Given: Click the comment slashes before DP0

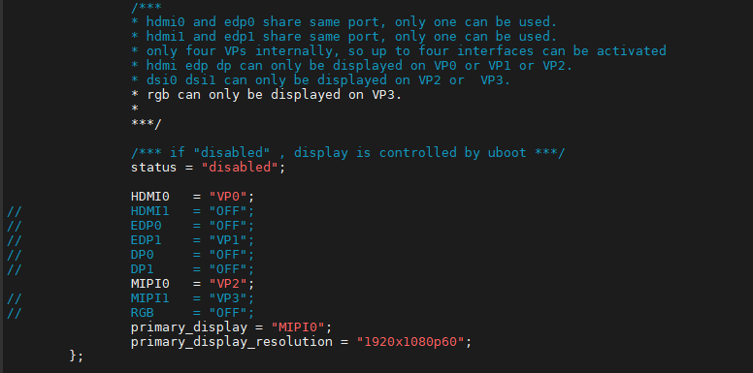Looking at the screenshot, I should pos(15,255).
